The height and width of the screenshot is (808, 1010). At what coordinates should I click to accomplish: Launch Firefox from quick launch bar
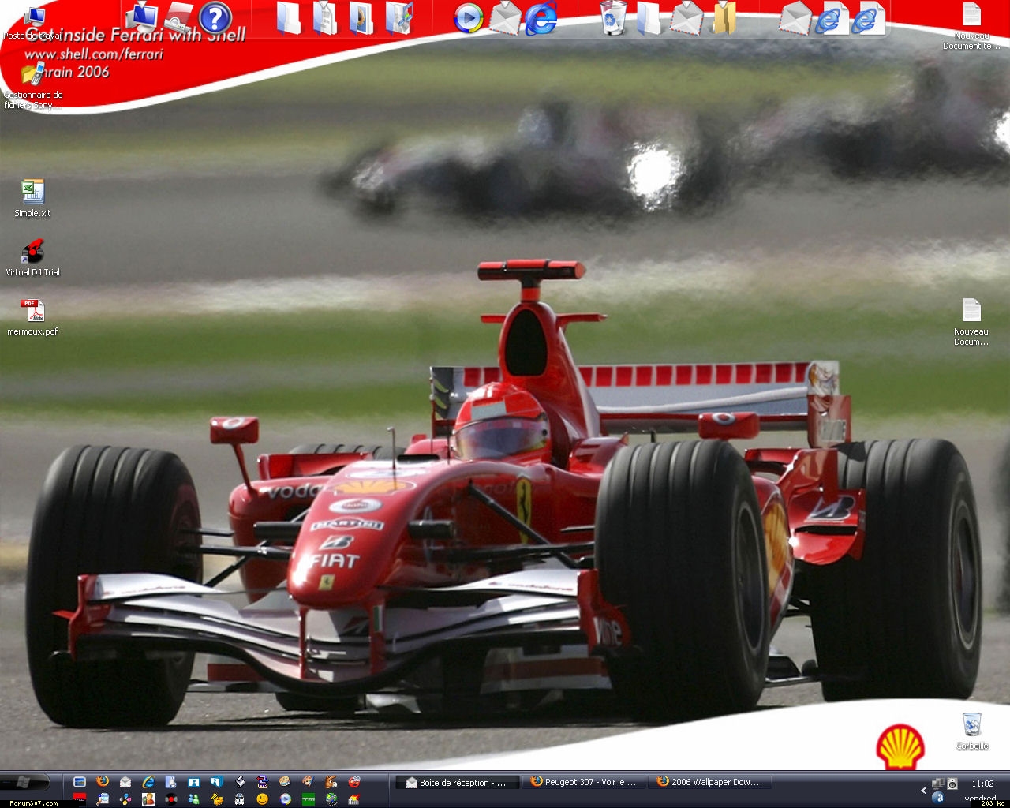(x=103, y=782)
